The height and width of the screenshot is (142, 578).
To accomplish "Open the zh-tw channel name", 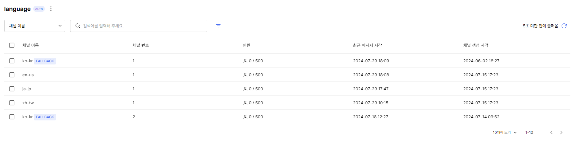I will coord(28,103).
